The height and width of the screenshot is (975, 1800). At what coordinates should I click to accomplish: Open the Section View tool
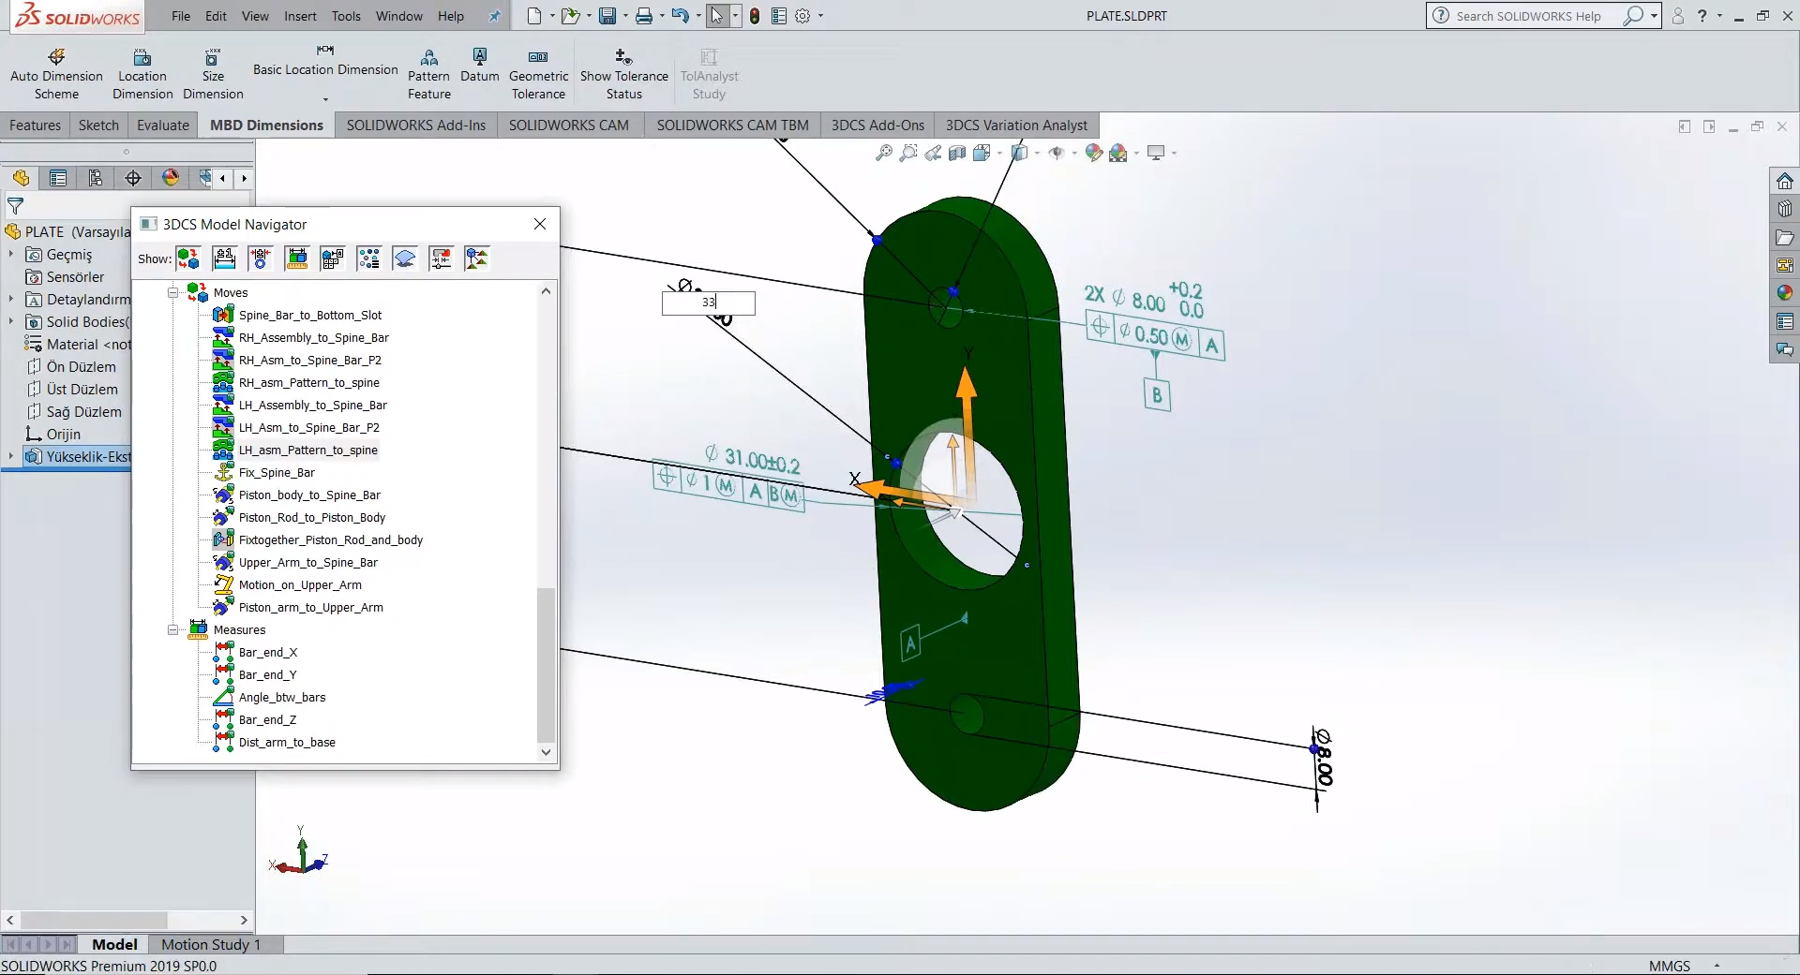957,153
